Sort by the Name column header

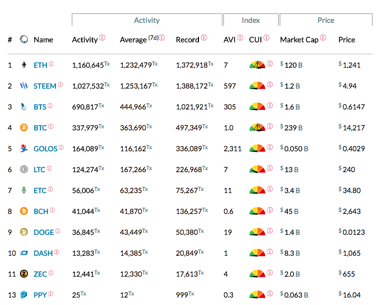click(x=43, y=39)
